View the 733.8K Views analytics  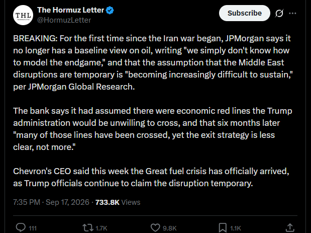coord(118,202)
